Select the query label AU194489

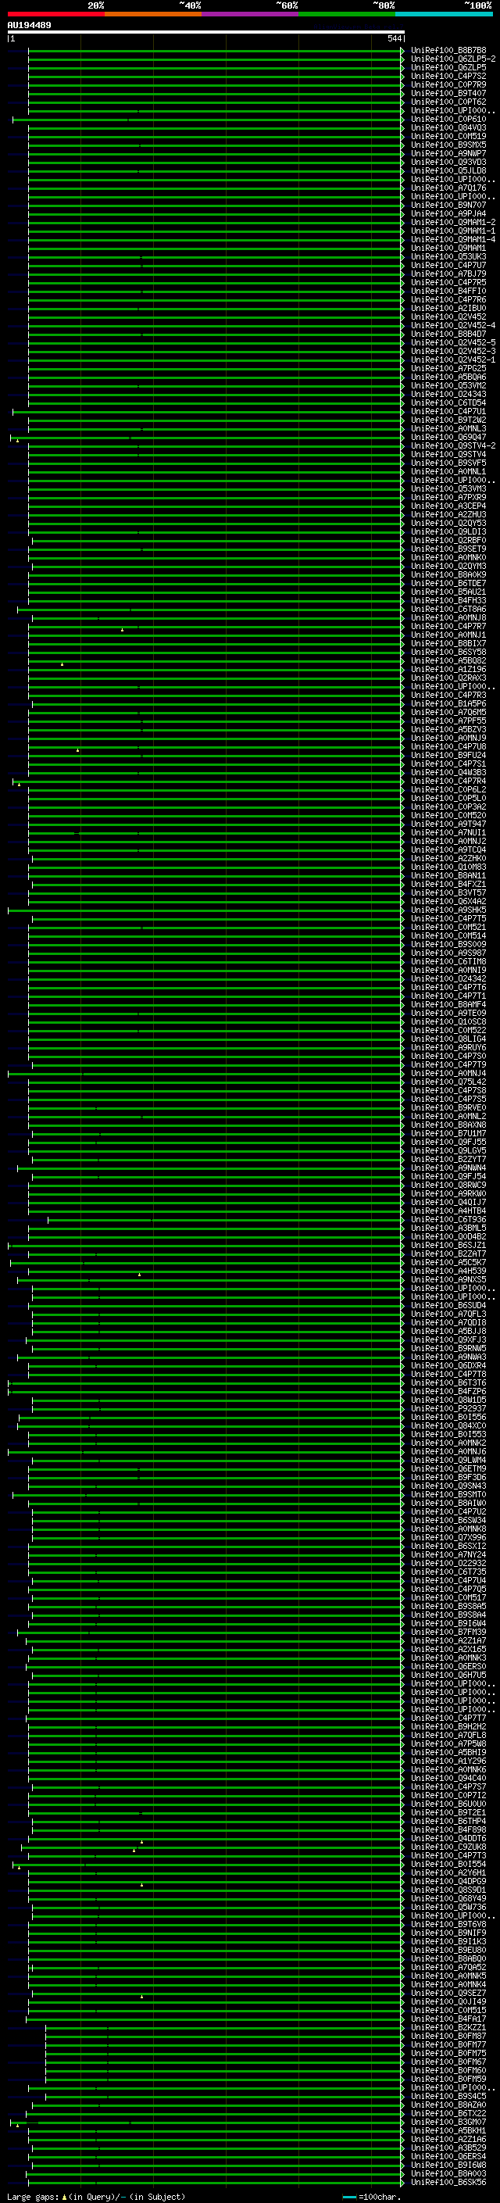coord(29,25)
